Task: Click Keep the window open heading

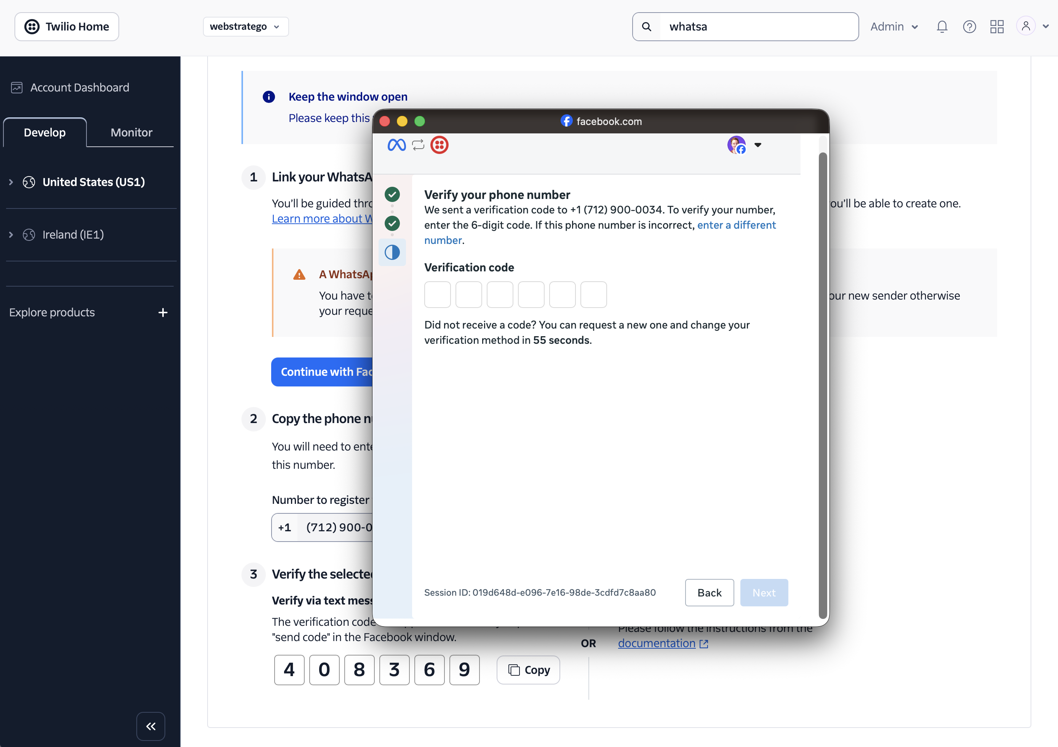Action: (348, 97)
